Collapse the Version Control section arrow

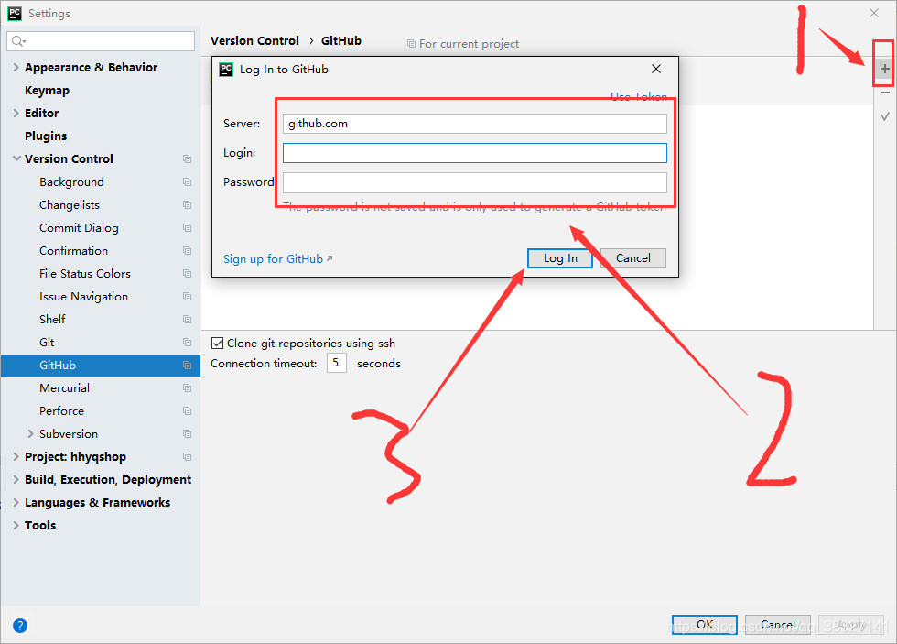[16, 159]
